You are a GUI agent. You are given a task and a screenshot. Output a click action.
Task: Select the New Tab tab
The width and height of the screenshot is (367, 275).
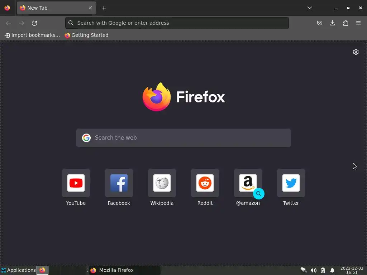point(56,8)
